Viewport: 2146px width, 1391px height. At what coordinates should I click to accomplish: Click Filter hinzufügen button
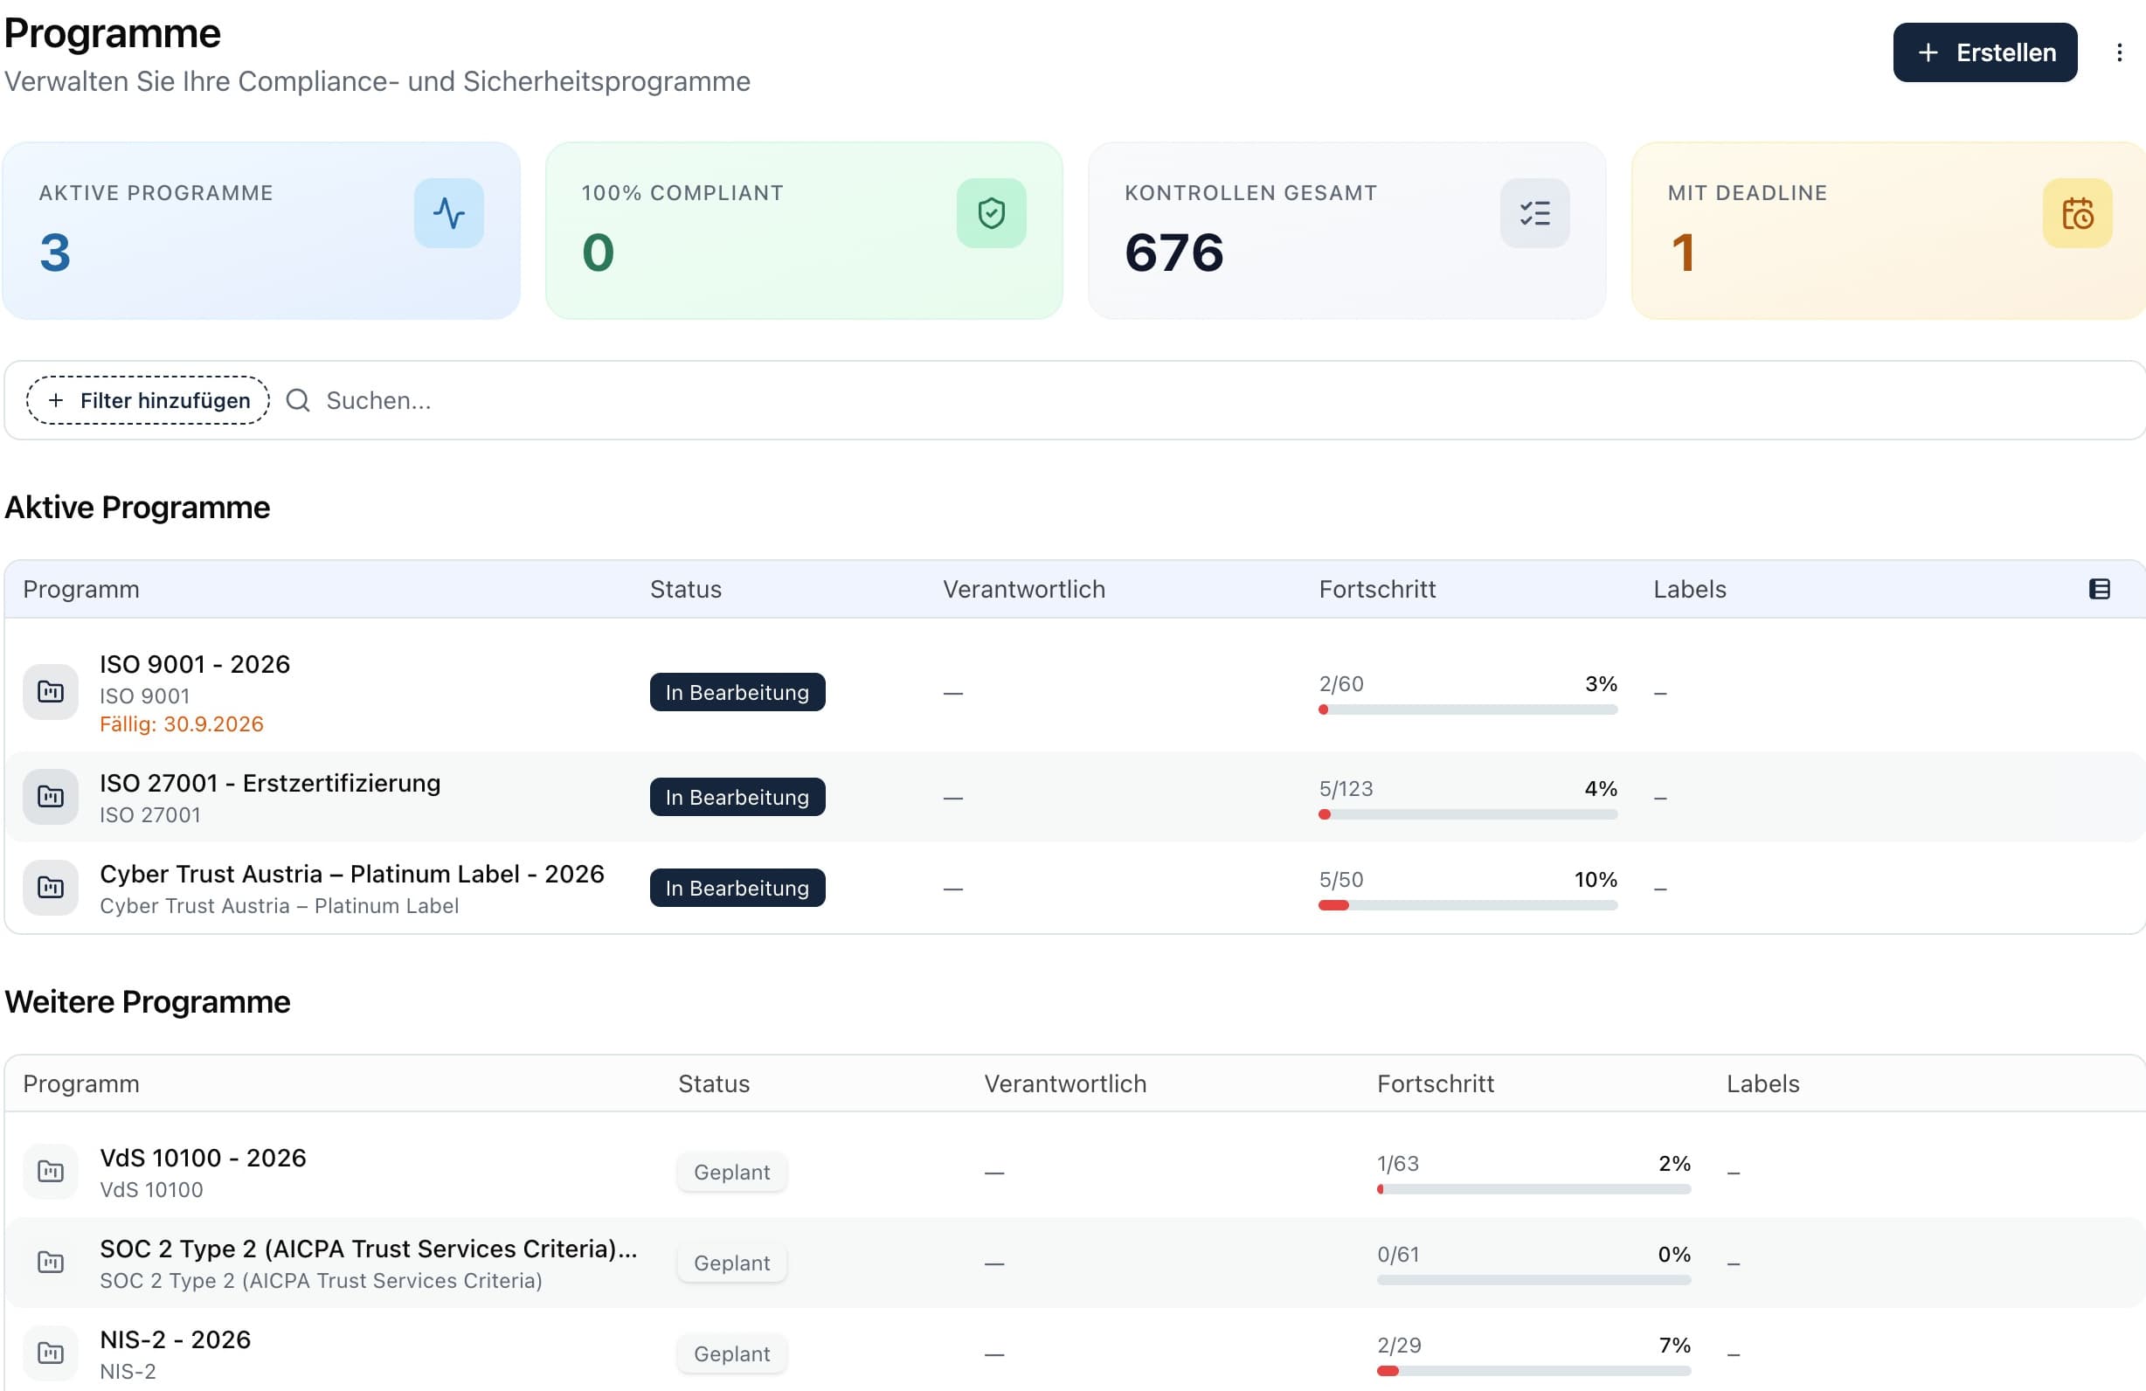click(148, 400)
